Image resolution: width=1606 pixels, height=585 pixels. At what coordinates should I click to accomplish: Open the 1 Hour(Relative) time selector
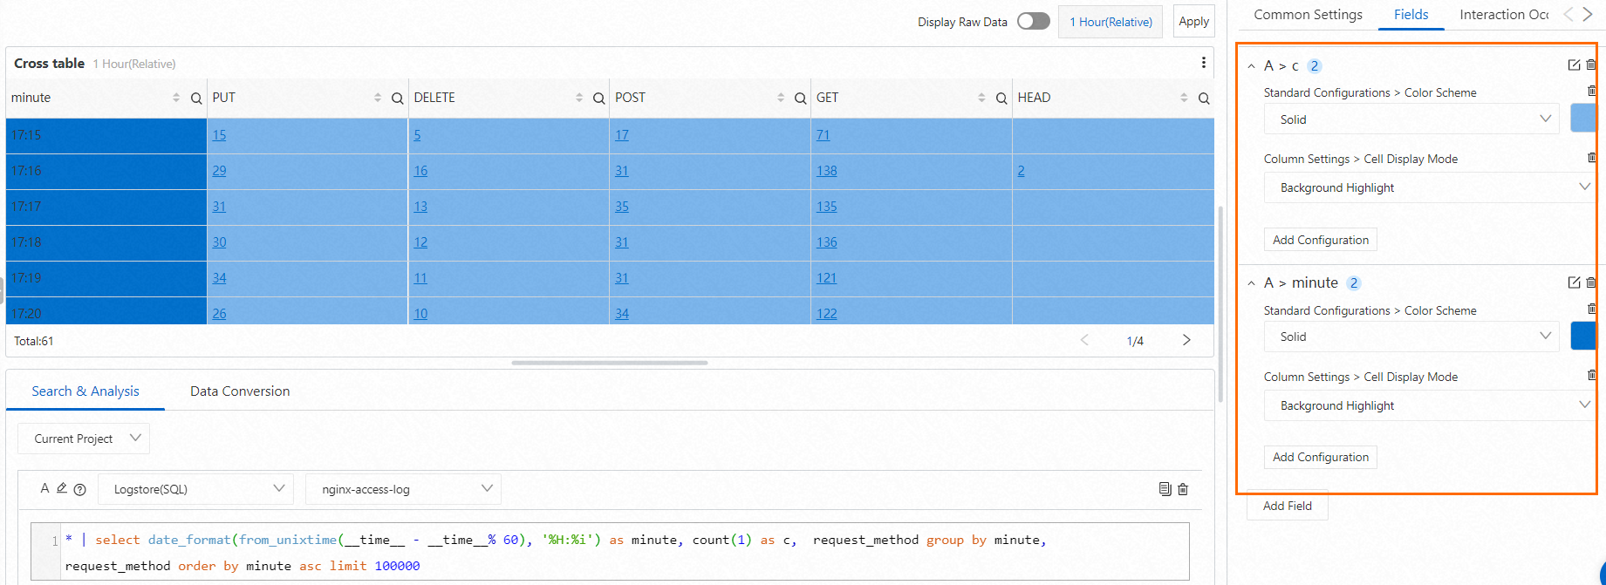click(x=1111, y=22)
